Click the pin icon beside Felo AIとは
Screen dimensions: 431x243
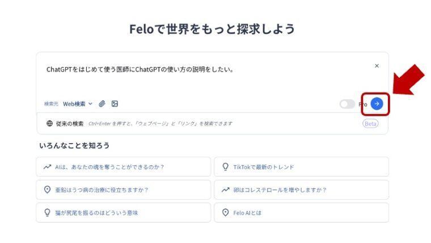coord(225,213)
